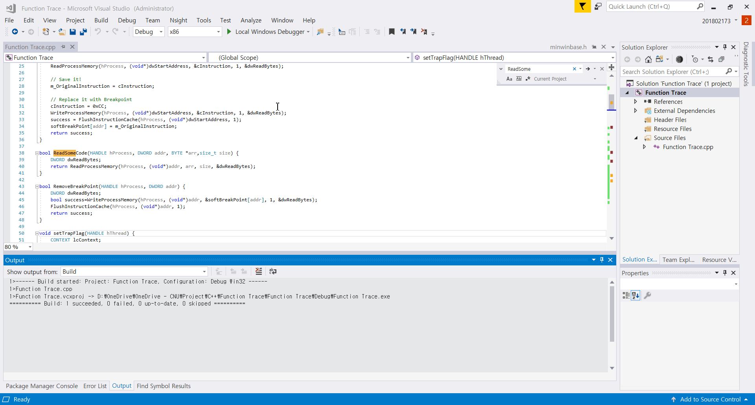Open the Tools menu
Image resolution: width=755 pixels, height=405 pixels.
[x=204, y=20]
